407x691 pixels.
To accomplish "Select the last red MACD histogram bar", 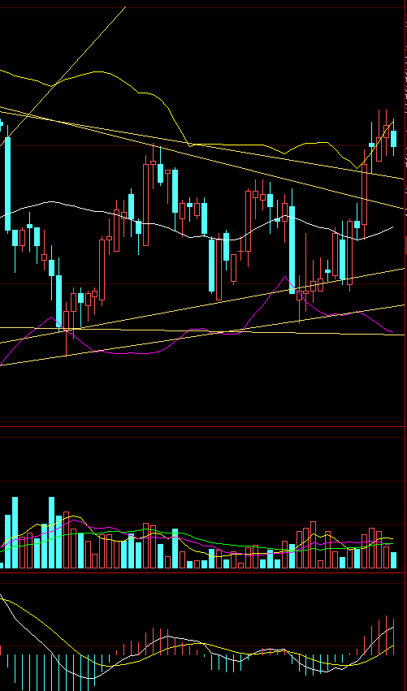I will tap(393, 637).
